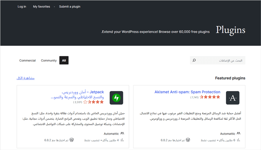Click 4 million active installs text
Image resolution: width=261 pixels, height=150 pixels.
point(101,140)
